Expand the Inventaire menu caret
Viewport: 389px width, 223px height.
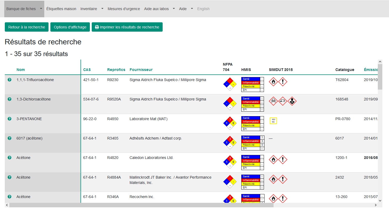102,9
